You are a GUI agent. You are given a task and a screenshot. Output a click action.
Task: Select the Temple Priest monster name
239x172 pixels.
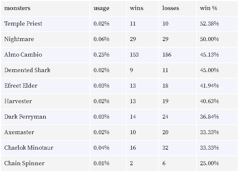[23, 24]
